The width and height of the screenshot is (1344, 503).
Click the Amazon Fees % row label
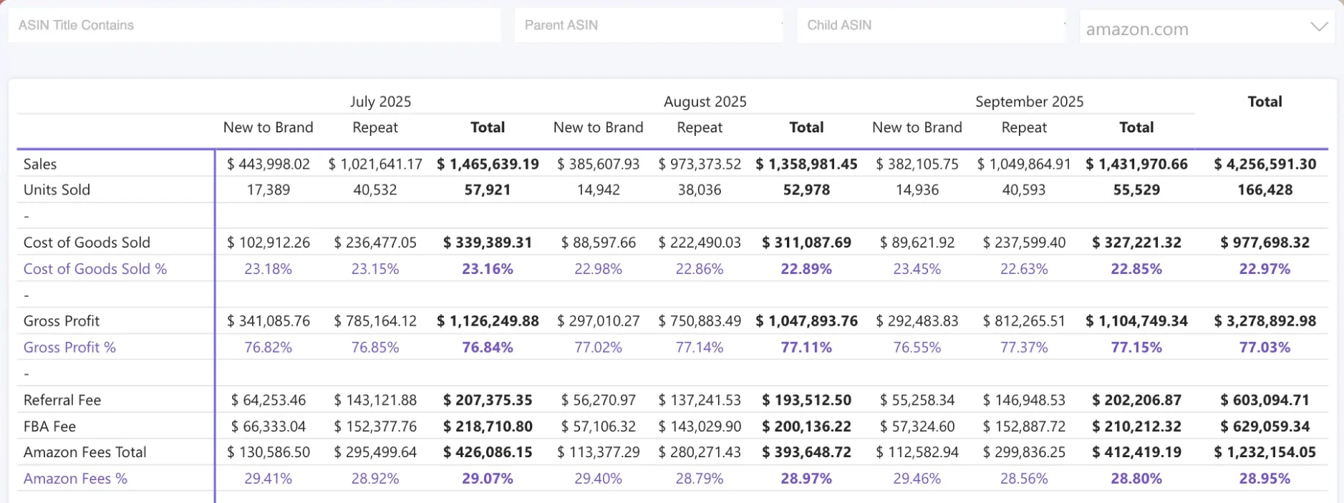[75, 479]
